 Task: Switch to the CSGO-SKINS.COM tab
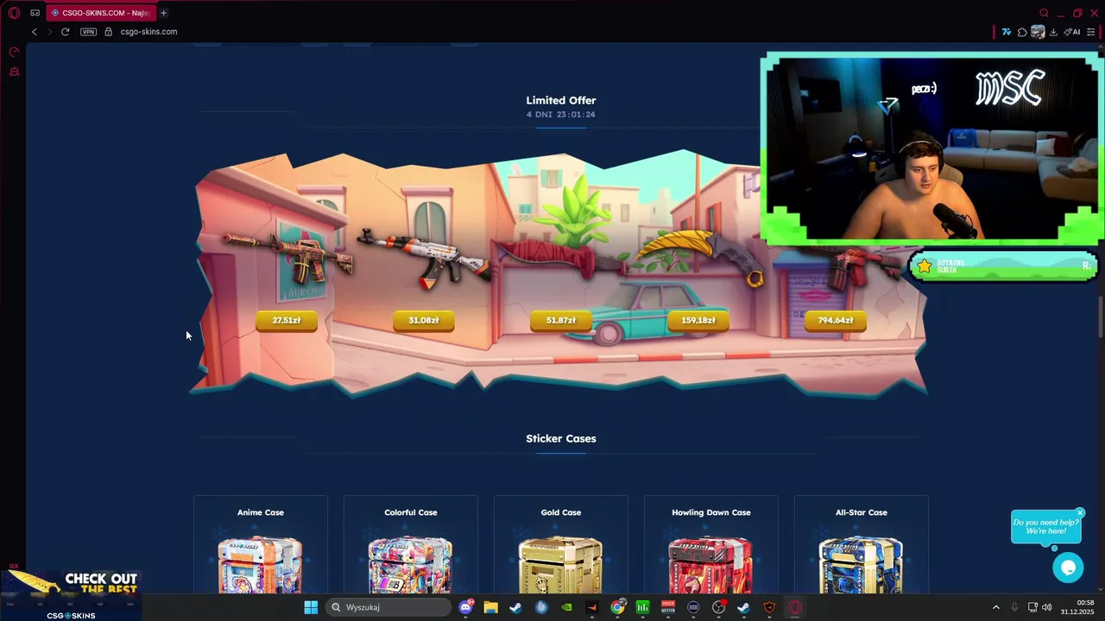100,13
